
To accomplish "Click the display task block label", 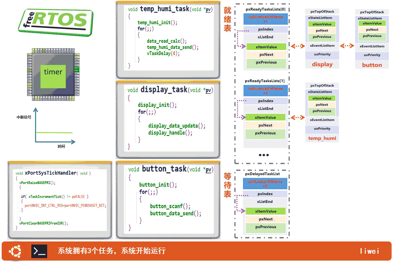I will [x=322, y=64].
